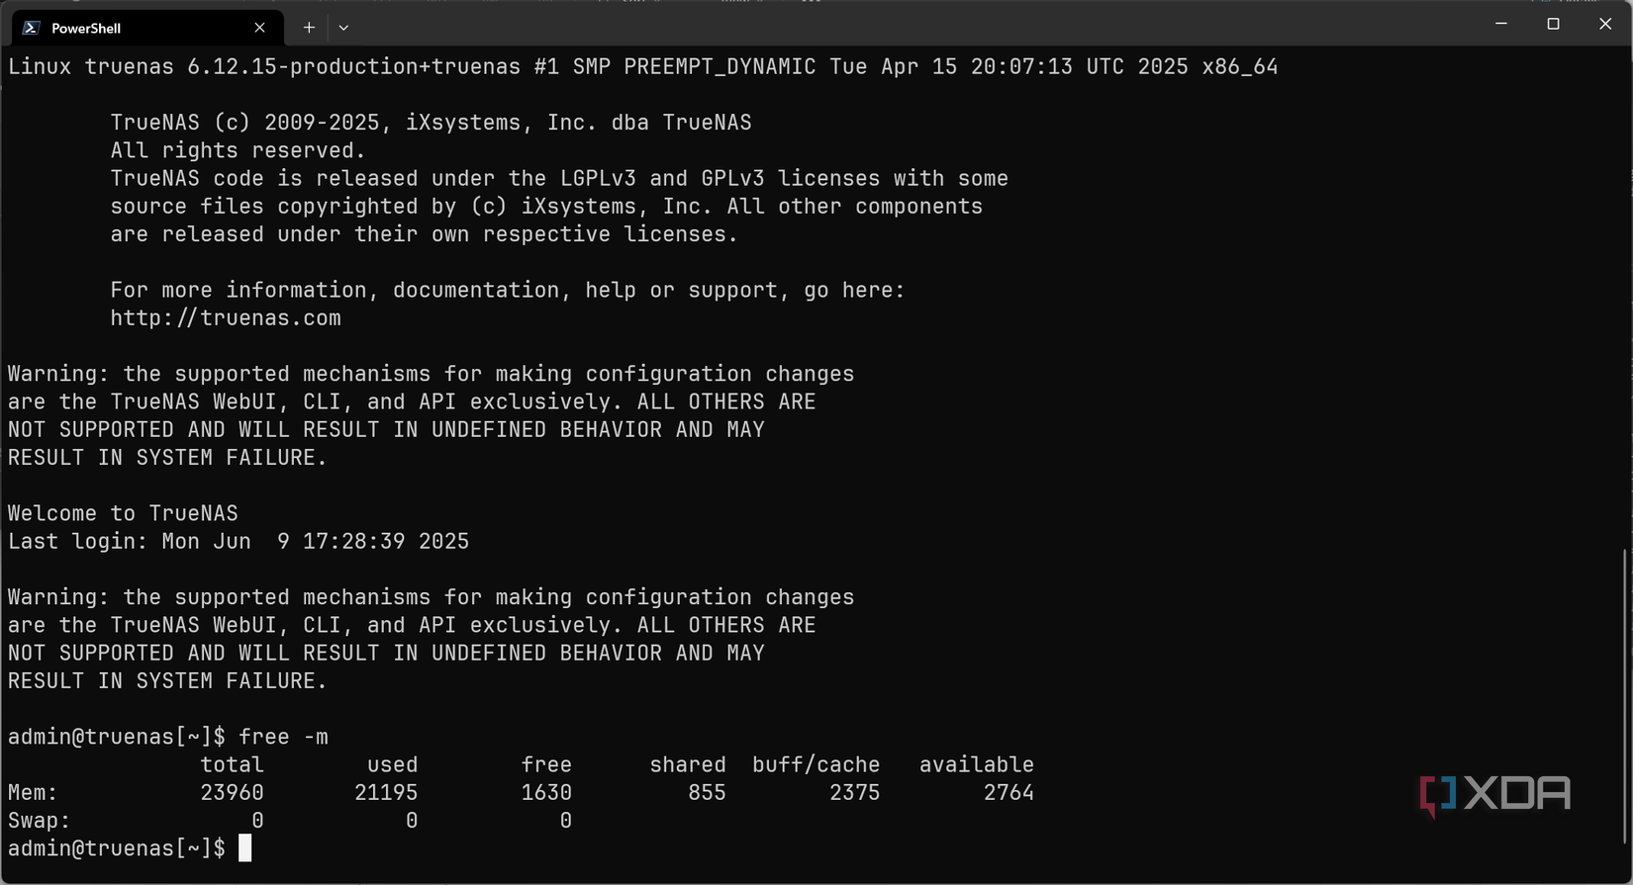The width and height of the screenshot is (1633, 885).
Task: Click the Linux kernel version line
Action: tap(641, 66)
